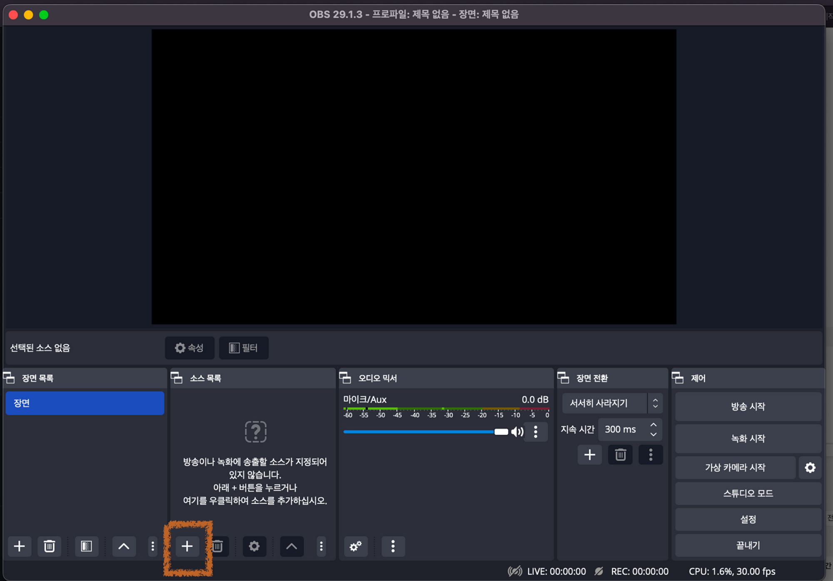
Task: Click the 마이크/Aux volume slider
Action: (421, 432)
